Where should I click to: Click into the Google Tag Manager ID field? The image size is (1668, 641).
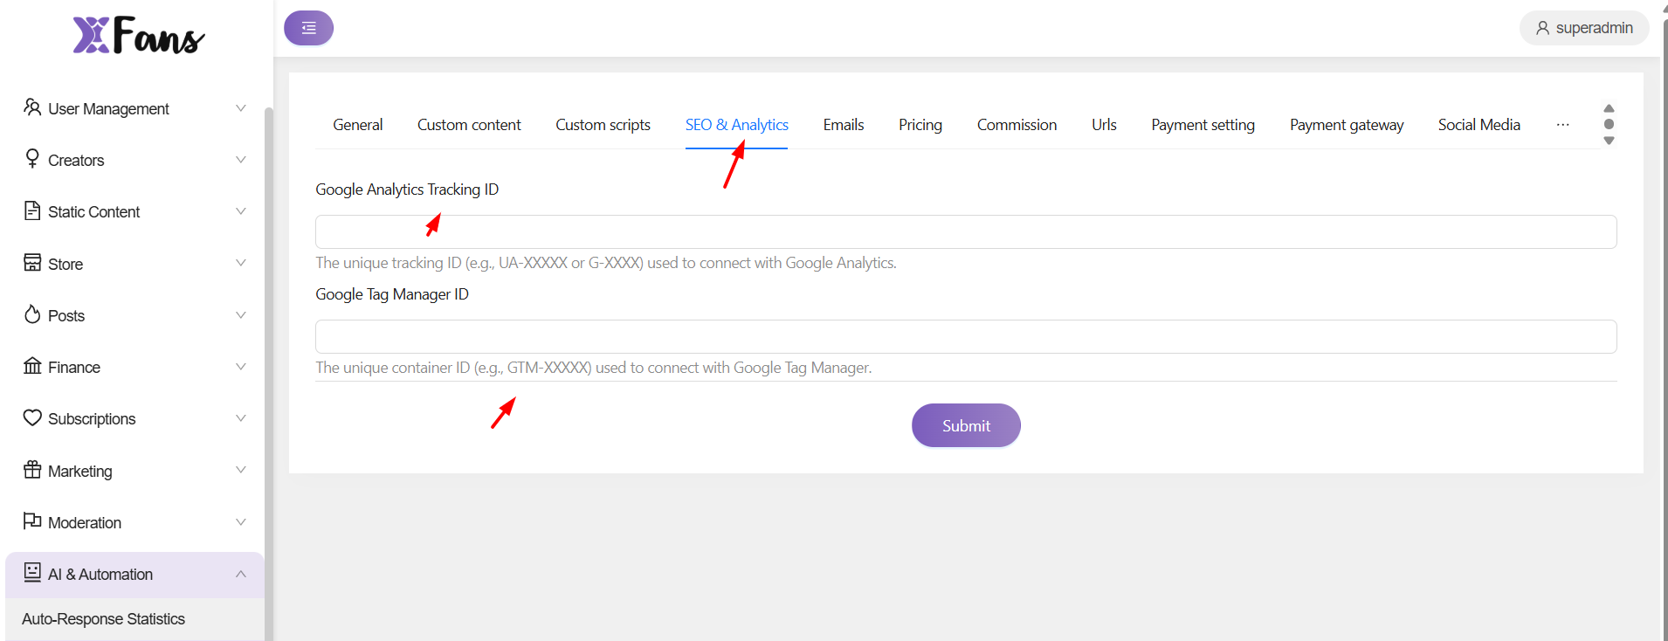point(965,337)
